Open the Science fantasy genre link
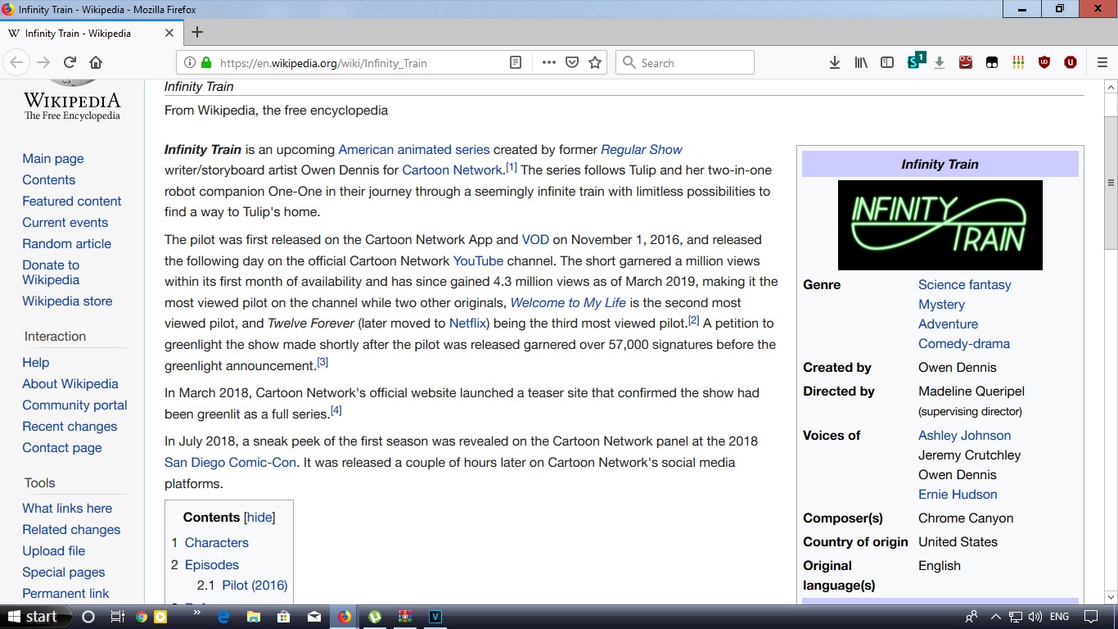 (x=964, y=285)
